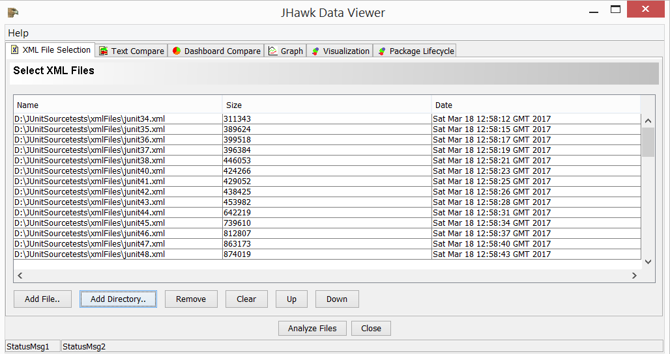Select the junit45.xml file row

327,223
